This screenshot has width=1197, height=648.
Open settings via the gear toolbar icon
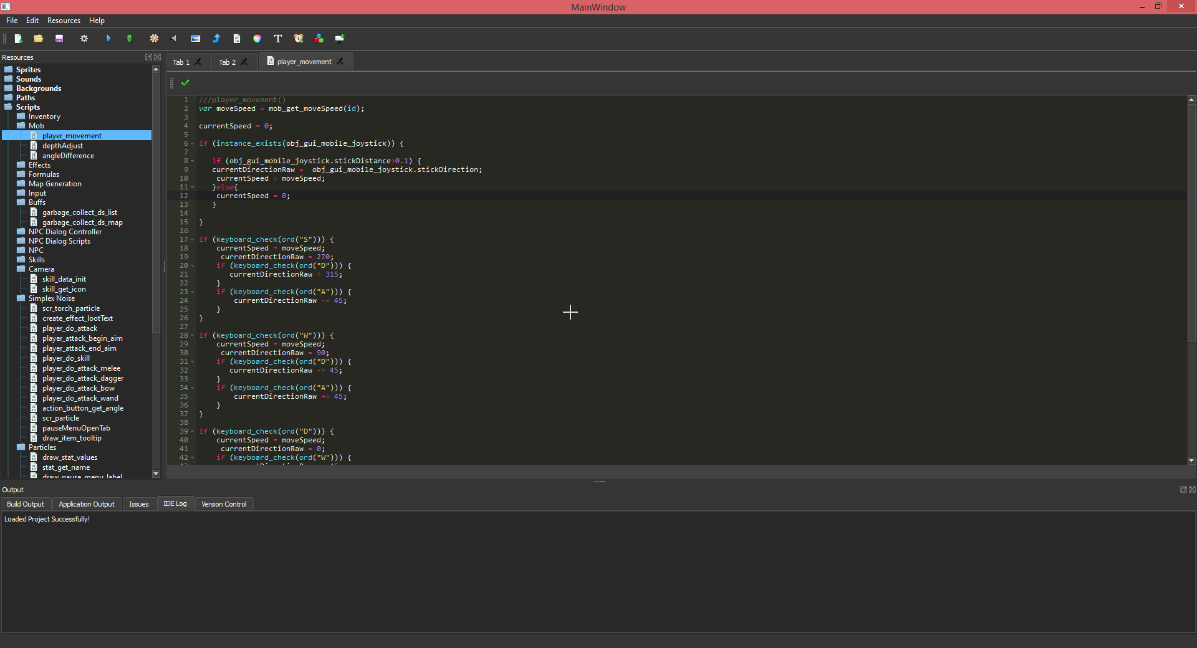click(84, 39)
